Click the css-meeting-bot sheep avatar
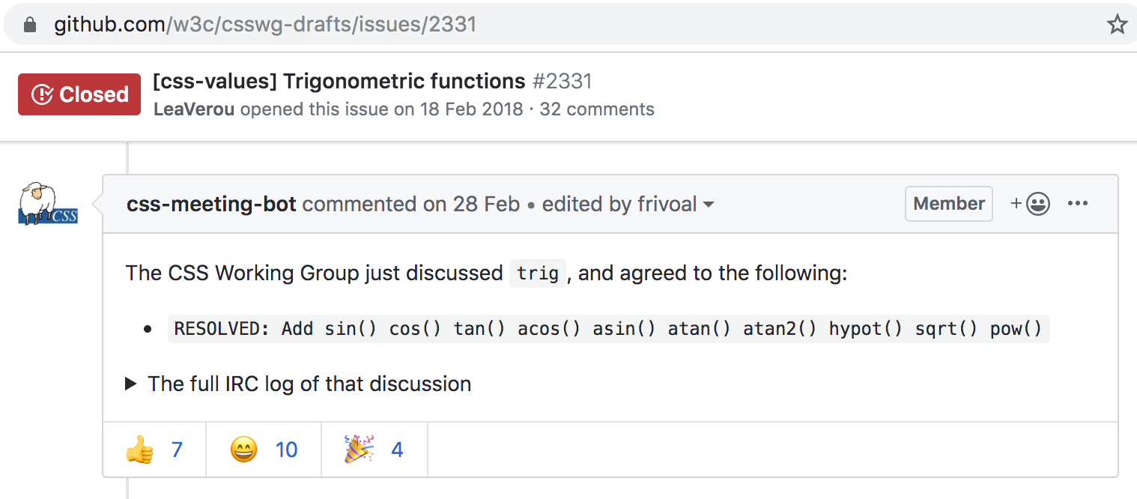Screen dimensions: 1137x499 (48, 204)
